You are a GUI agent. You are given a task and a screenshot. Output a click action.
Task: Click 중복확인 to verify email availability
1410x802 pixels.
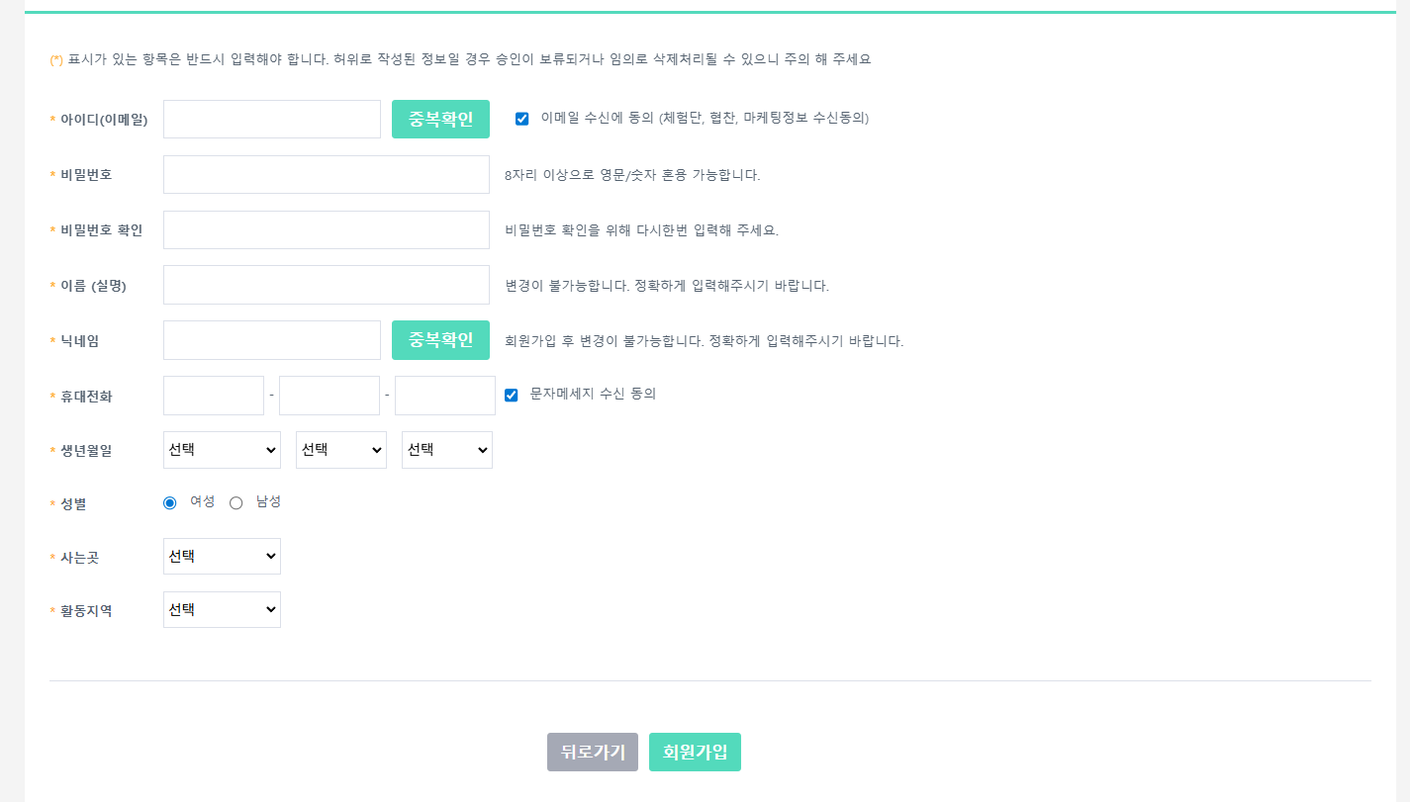439,119
